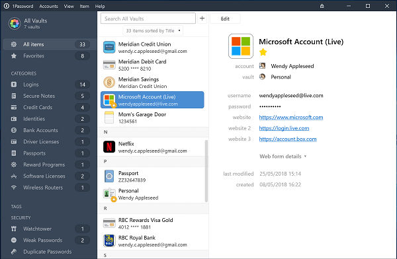Click the Logins category icon
The image size is (397, 259).
(14, 85)
